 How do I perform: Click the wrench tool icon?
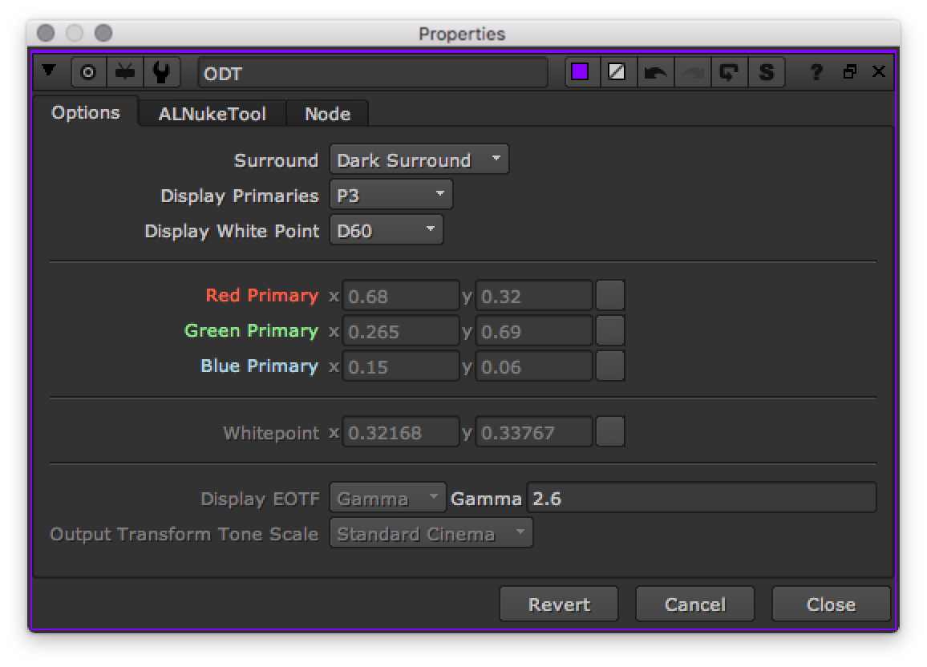(161, 73)
